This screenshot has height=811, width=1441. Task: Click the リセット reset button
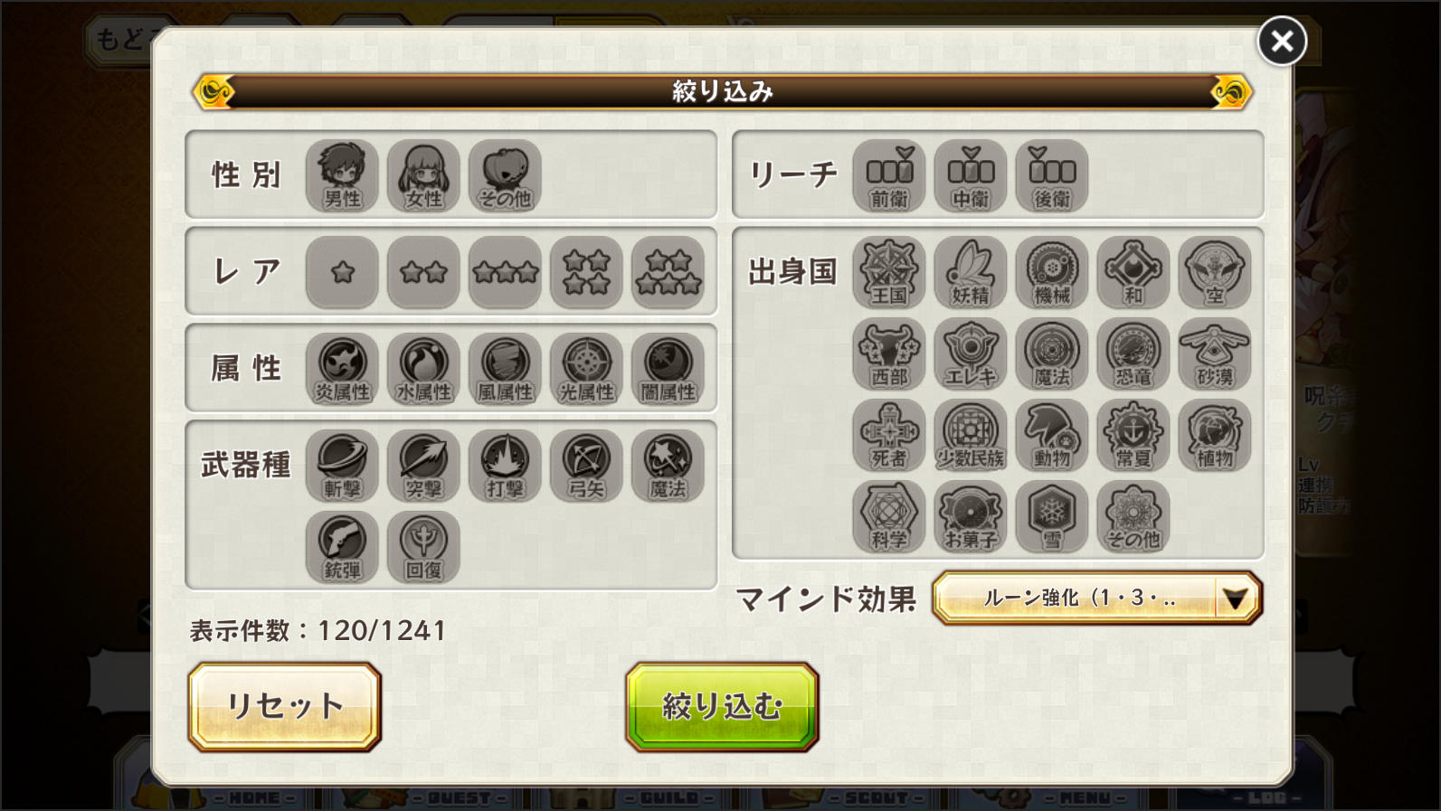285,706
